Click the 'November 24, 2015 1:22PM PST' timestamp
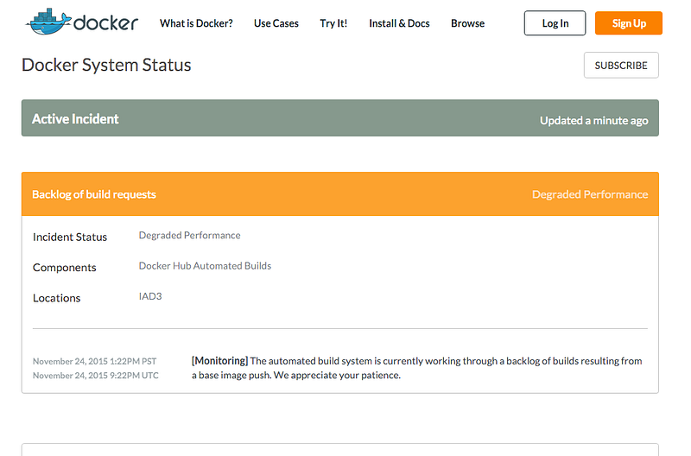Image resolution: width=691 pixels, height=456 pixels. [x=94, y=361]
